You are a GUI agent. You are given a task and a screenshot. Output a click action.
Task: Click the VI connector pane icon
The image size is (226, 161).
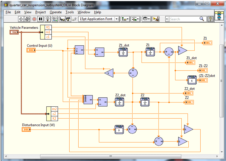(219, 16)
